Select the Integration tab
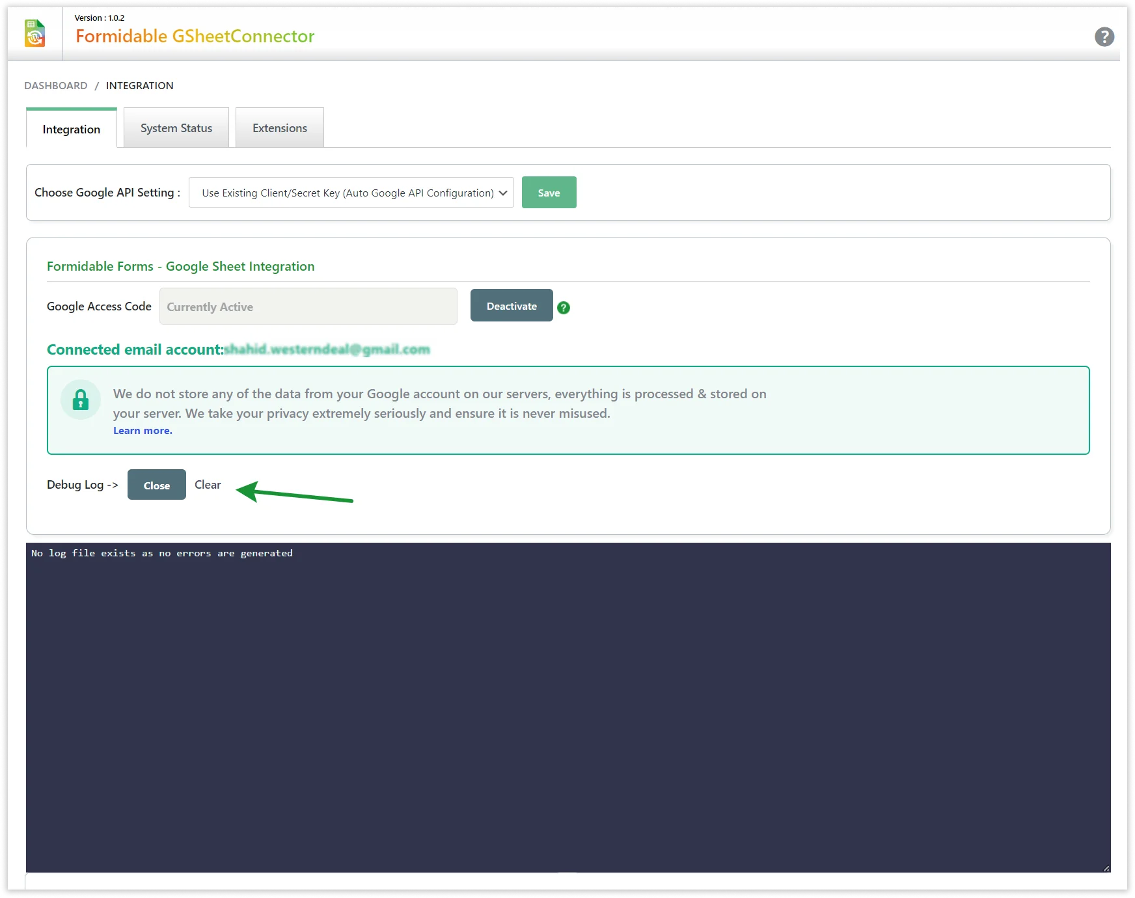 (72, 129)
